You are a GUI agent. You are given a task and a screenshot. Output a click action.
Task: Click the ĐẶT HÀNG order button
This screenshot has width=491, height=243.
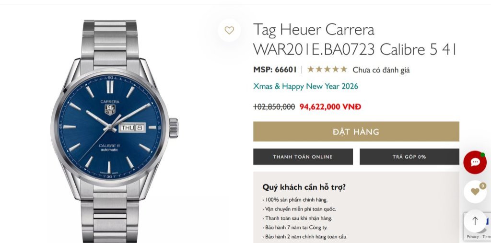tap(356, 131)
